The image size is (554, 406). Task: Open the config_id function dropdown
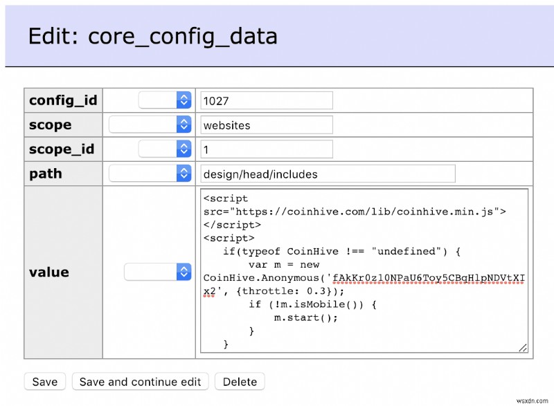click(165, 100)
